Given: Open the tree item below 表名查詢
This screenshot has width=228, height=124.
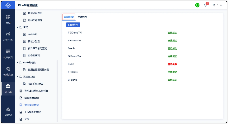Looking at the screenshot, I should pyautogui.click(x=34, y=41).
